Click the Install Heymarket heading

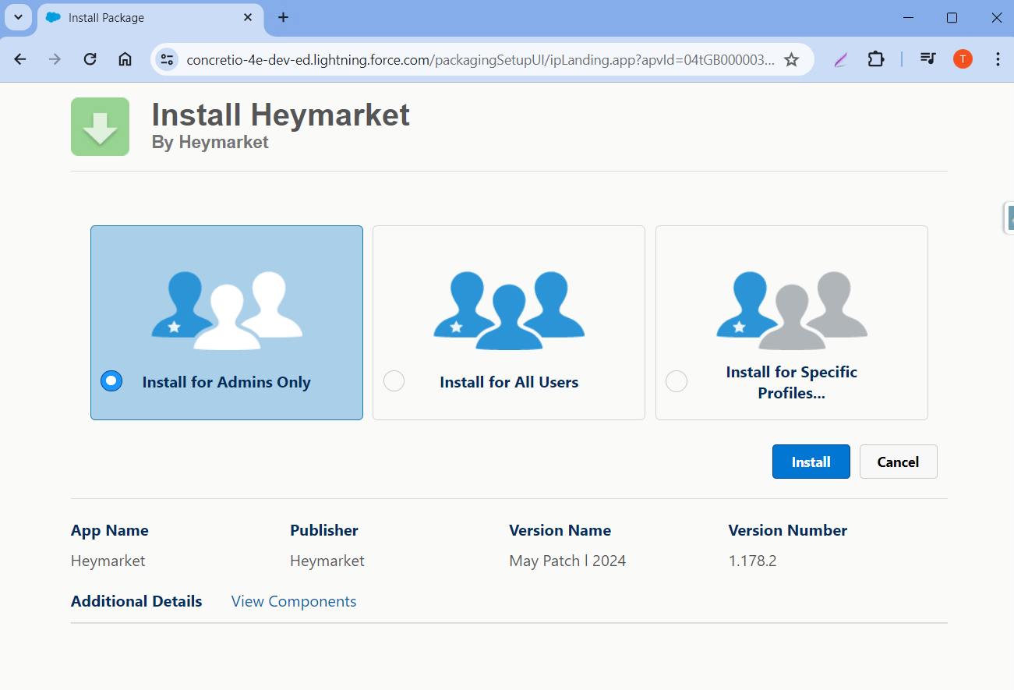pos(281,115)
